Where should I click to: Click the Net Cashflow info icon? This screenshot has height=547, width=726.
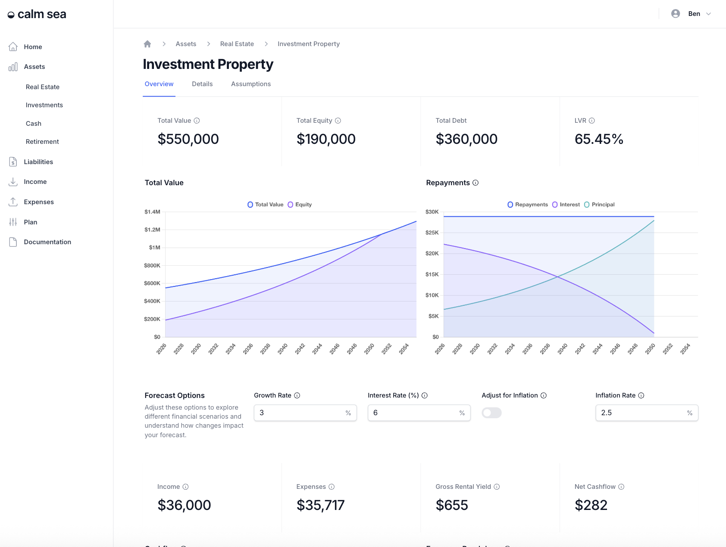(621, 487)
